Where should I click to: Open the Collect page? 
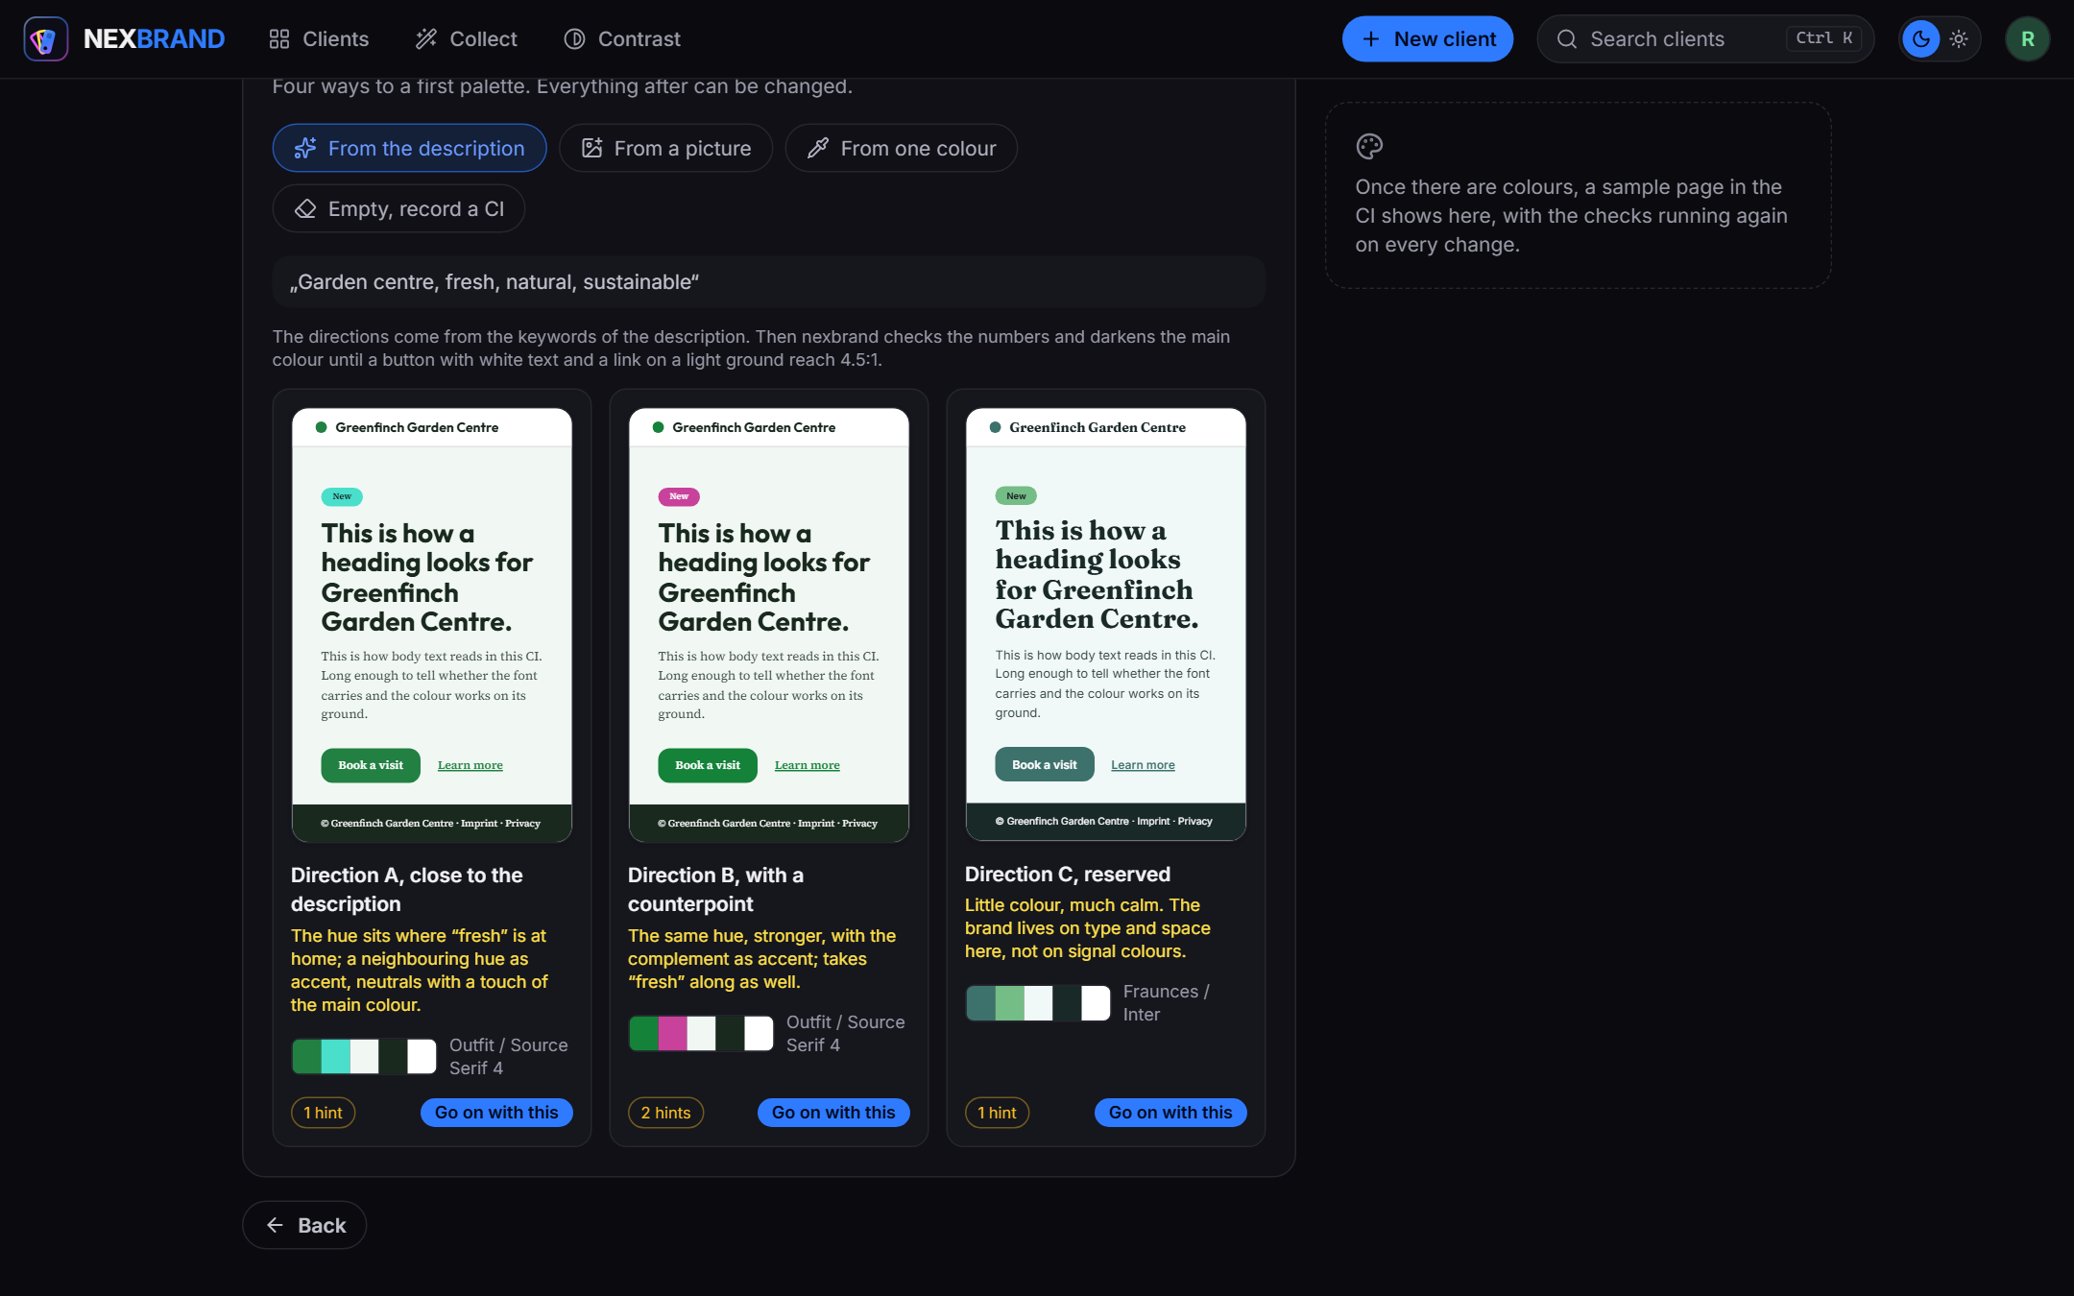(467, 39)
